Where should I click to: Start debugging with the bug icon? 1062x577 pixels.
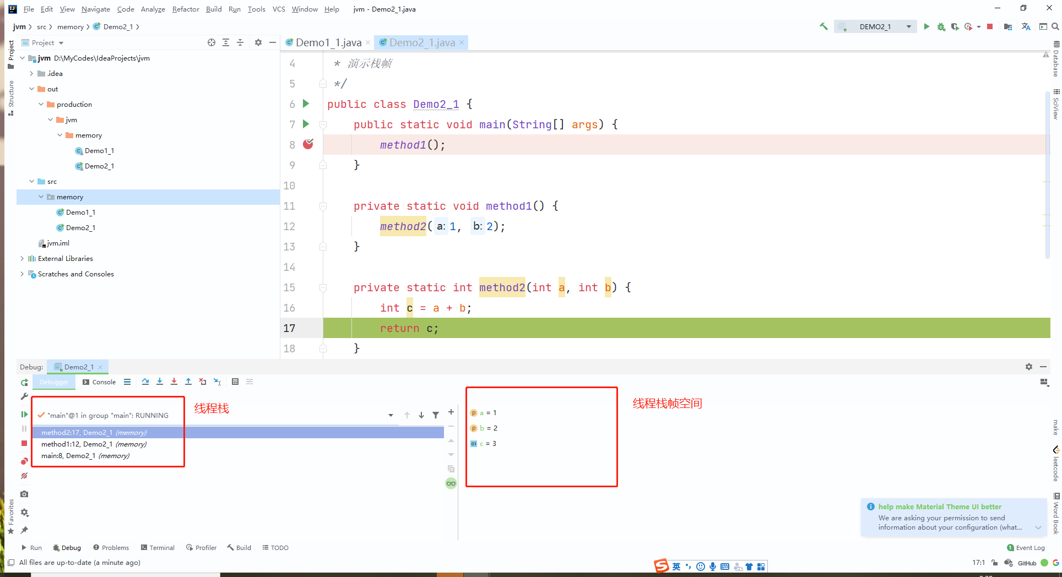click(941, 26)
